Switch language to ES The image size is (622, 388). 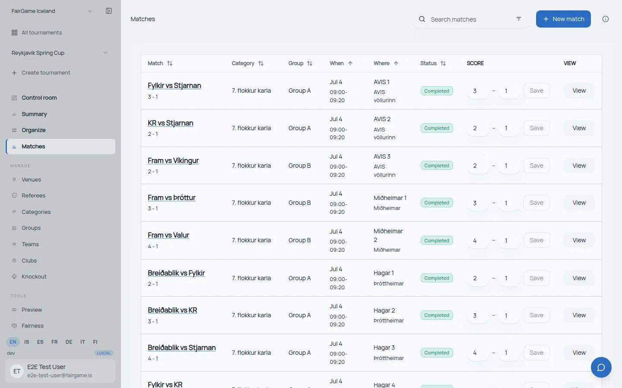pos(40,342)
